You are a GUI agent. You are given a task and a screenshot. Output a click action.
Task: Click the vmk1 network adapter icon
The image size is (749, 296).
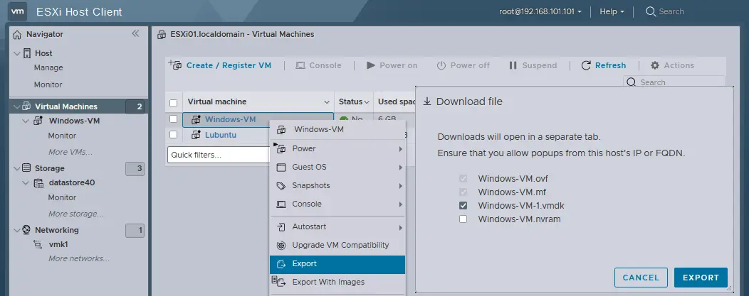[x=38, y=245]
